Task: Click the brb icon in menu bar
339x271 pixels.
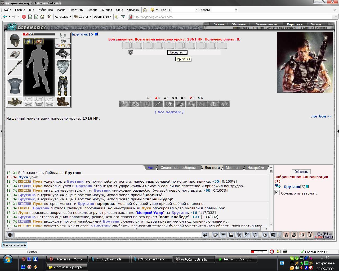Action: click(x=145, y=10)
